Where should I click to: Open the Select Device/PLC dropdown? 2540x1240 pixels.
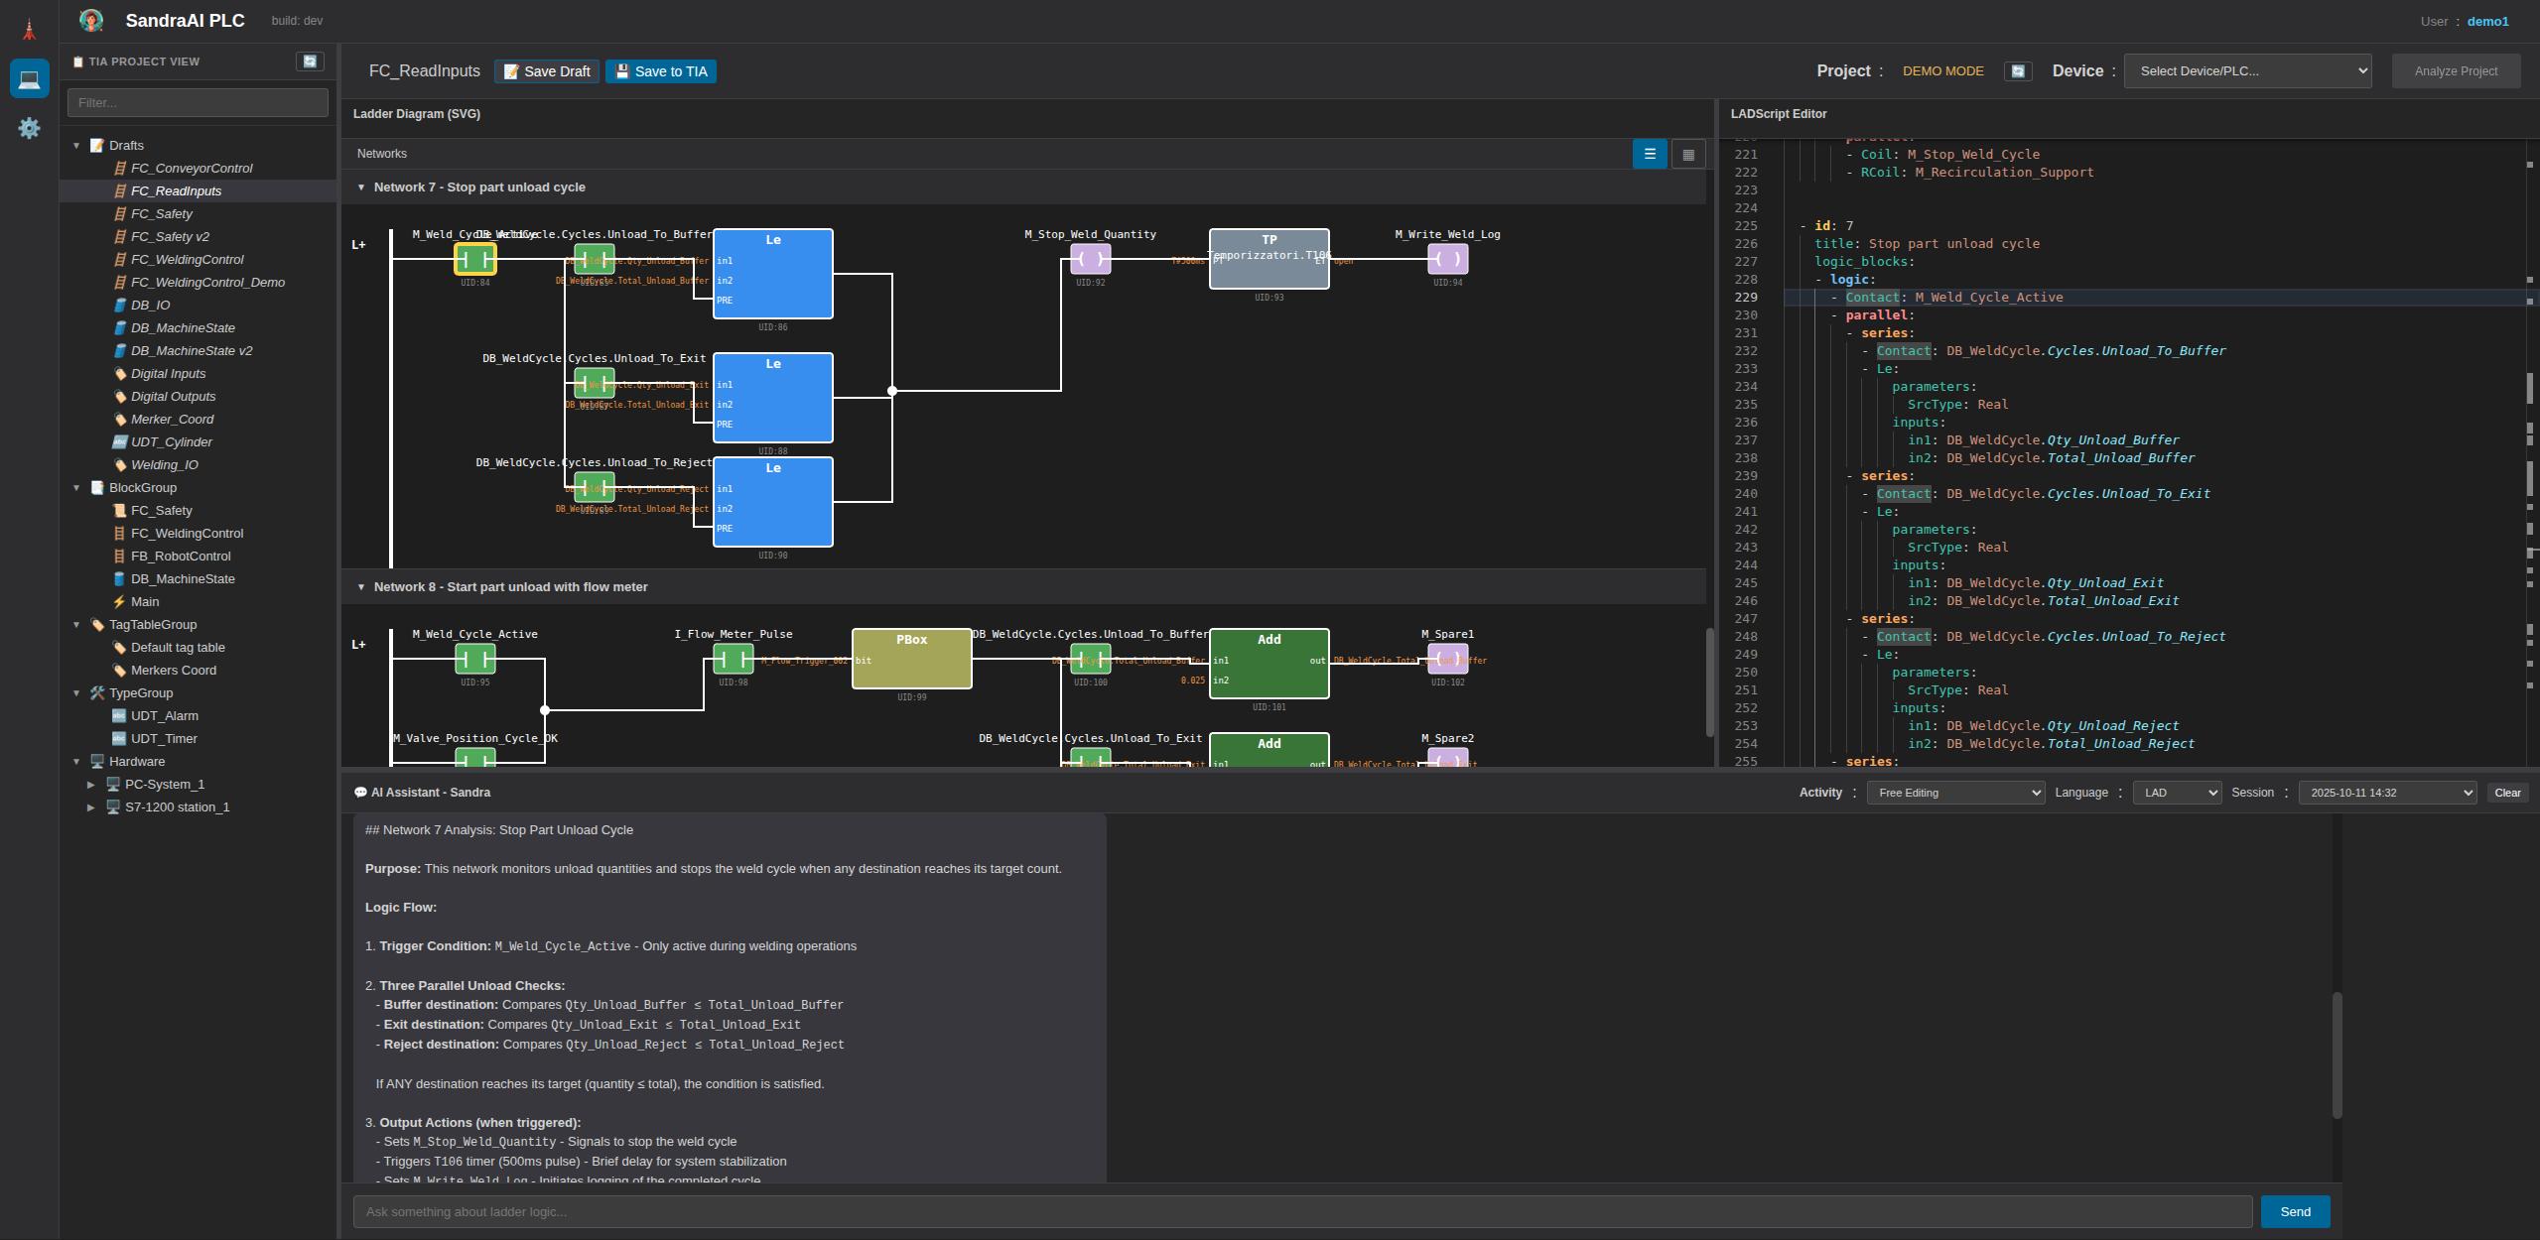(x=2247, y=70)
